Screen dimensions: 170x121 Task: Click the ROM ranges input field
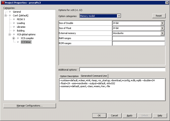[138, 43]
